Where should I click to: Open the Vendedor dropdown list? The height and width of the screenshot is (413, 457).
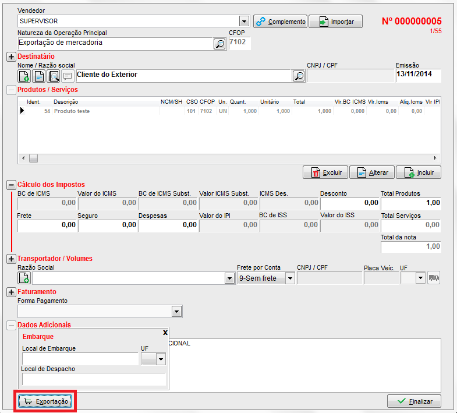[245, 22]
